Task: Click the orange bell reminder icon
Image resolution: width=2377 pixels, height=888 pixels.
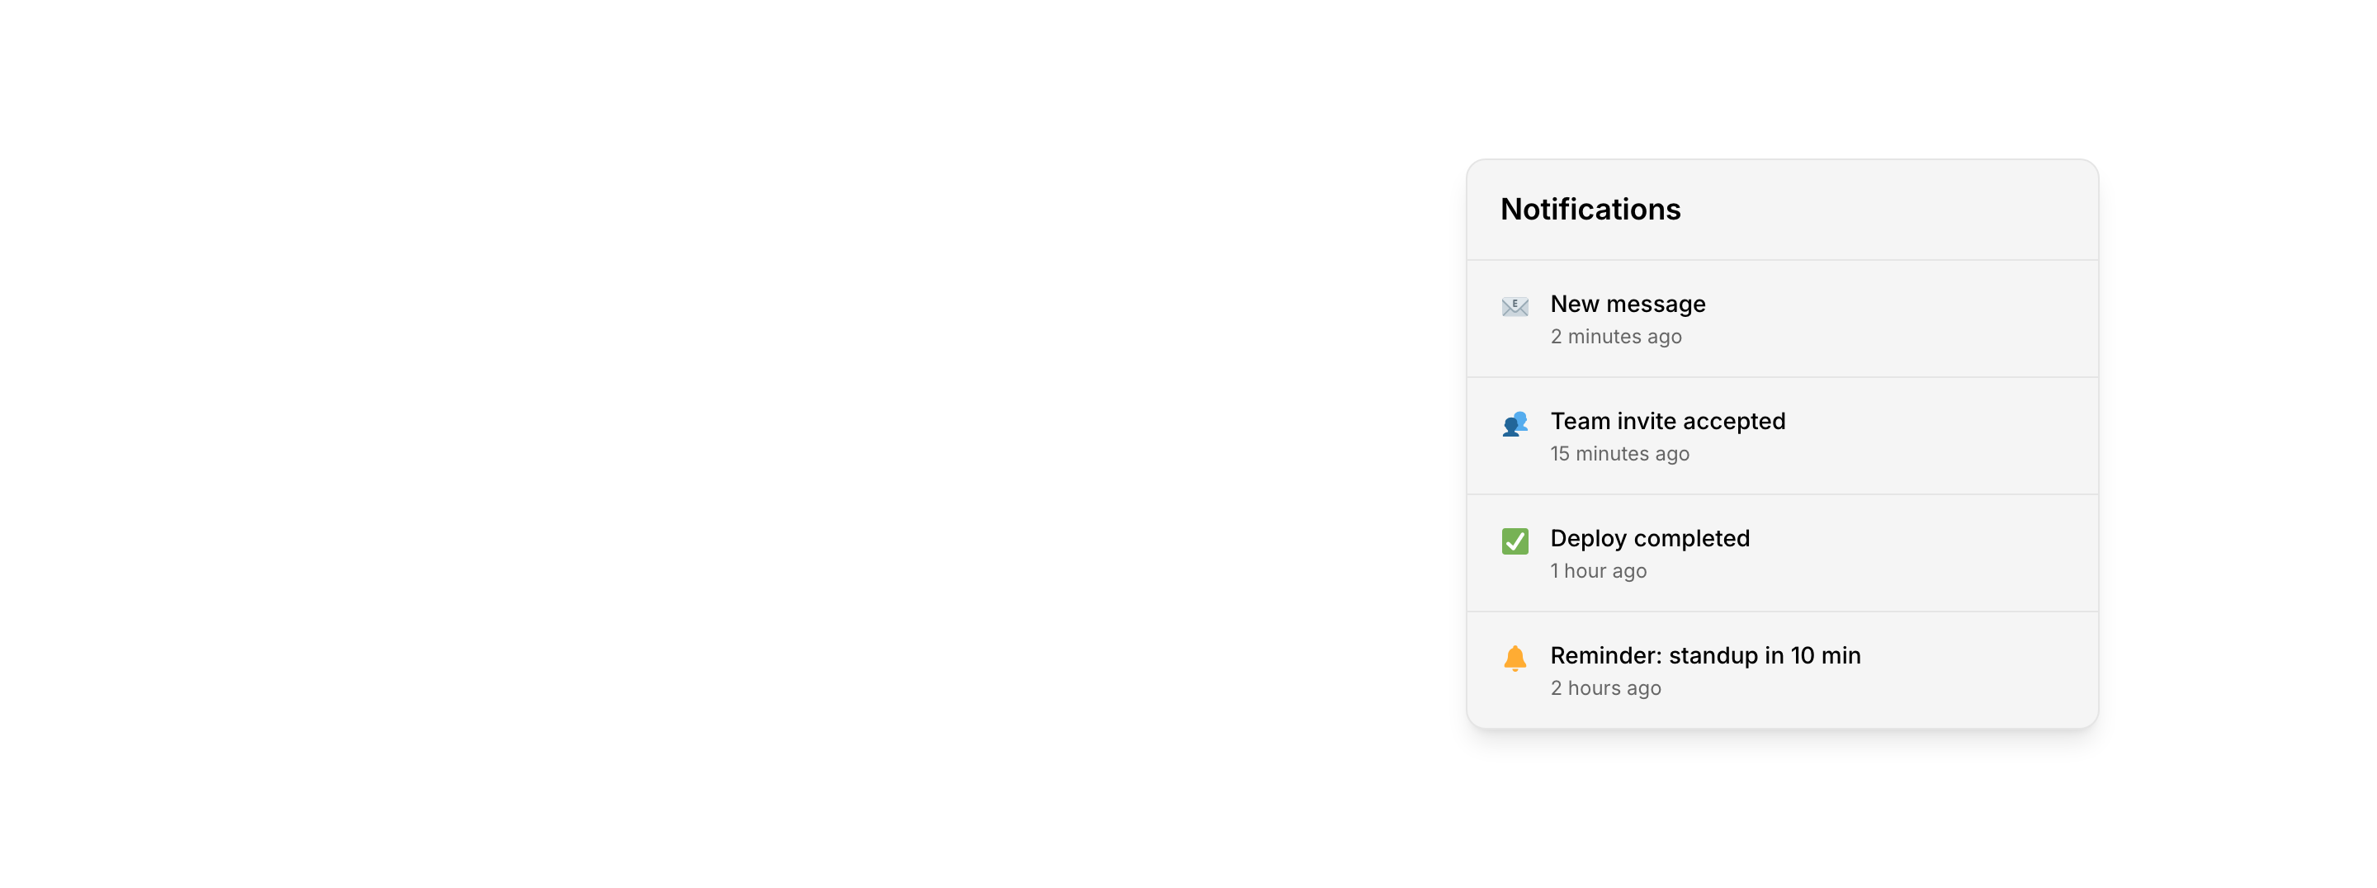Action: (1515, 658)
